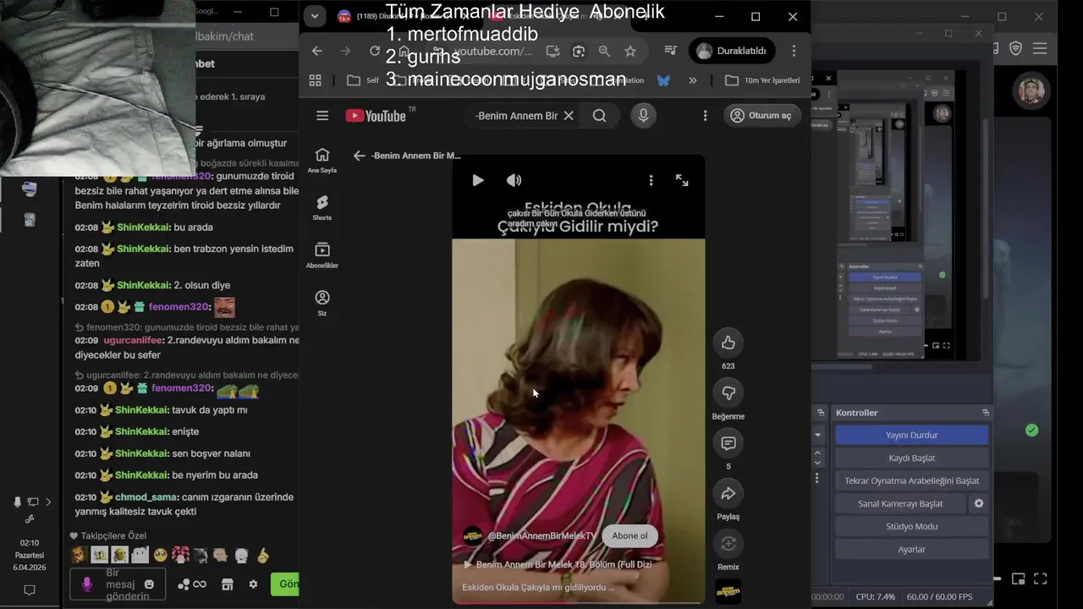Click Yayını Durdur in OBS controls

911,435
